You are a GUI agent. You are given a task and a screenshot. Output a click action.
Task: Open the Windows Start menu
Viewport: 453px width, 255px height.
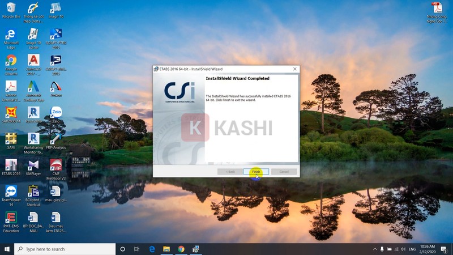click(7, 249)
